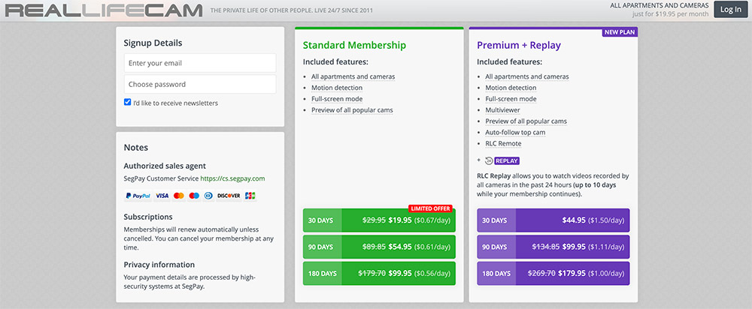
Task: Click the Premium + Replay heading
Action: [519, 46]
